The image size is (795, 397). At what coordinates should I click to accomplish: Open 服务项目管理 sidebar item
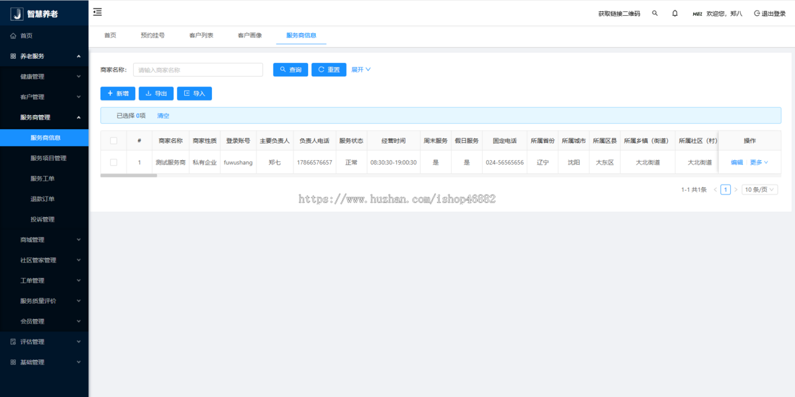44,159
